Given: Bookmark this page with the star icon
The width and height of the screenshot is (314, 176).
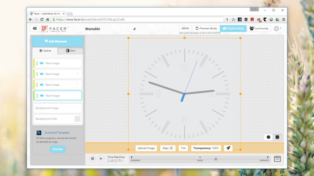Looking at the screenshot, I should tap(233, 20).
